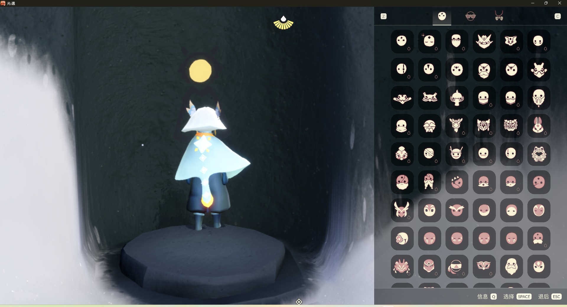The image size is (567, 307).
Task: Select the horned bird-beak mask
Action: point(402,210)
